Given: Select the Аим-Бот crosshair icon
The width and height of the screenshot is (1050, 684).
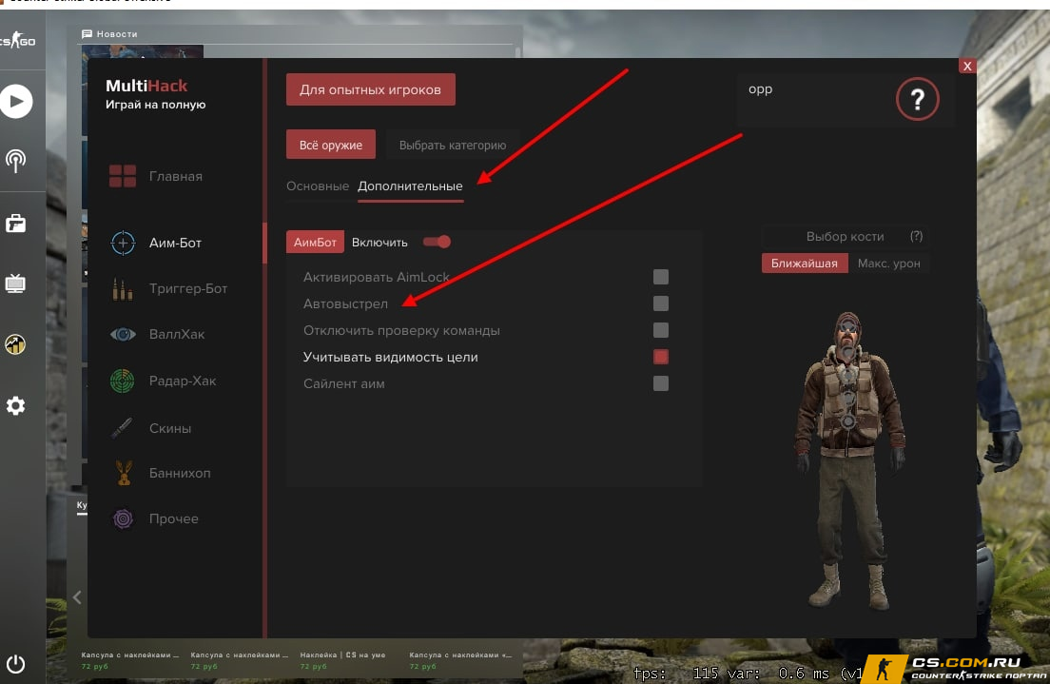Looking at the screenshot, I should coord(123,243).
